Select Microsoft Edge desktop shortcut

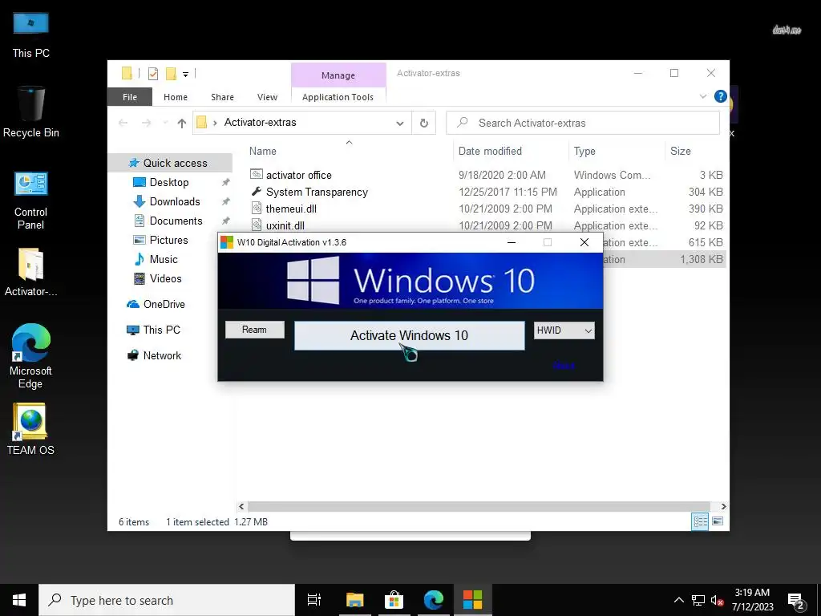coord(31,356)
